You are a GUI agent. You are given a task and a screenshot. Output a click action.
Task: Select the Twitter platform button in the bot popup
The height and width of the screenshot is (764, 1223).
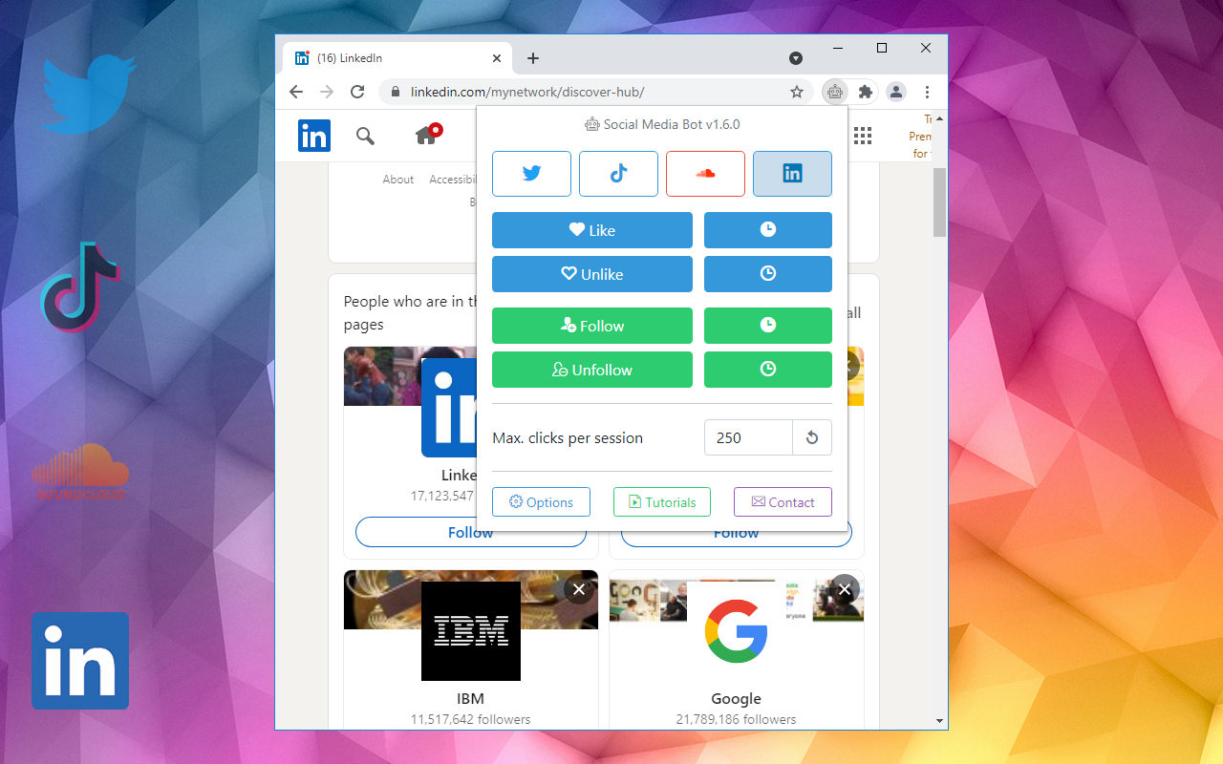[531, 174]
